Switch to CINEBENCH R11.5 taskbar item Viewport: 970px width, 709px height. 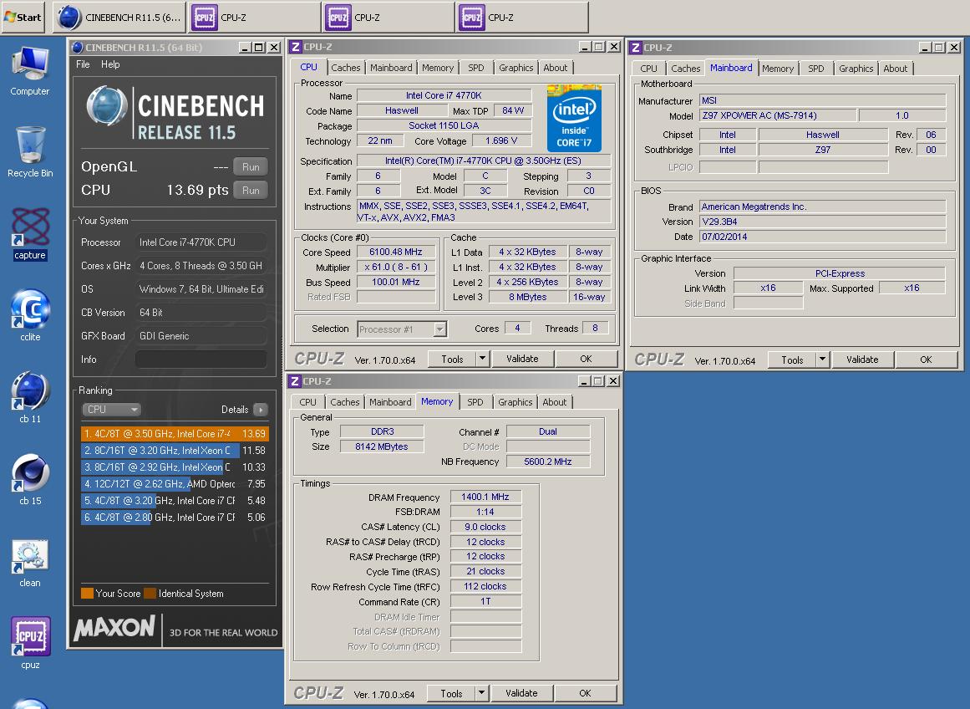120,18
